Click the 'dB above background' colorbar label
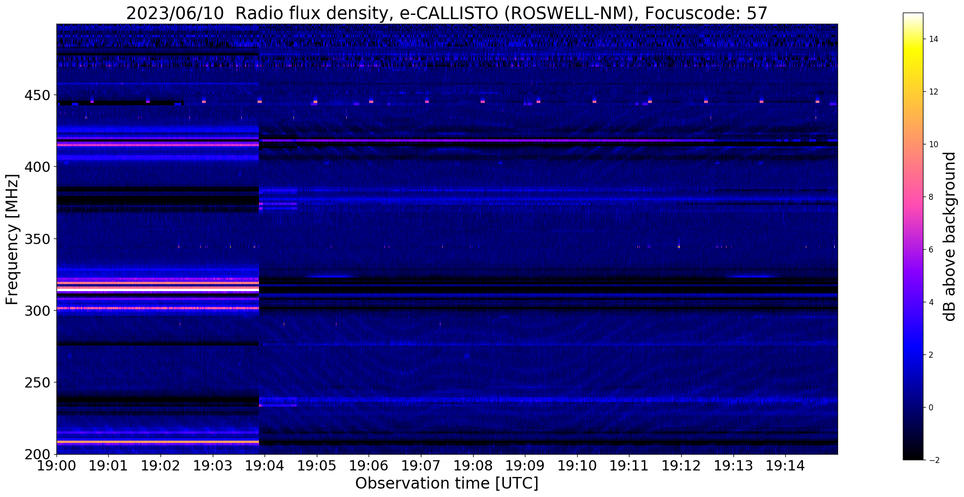Screen dimensions: 964x497 tap(950, 237)
